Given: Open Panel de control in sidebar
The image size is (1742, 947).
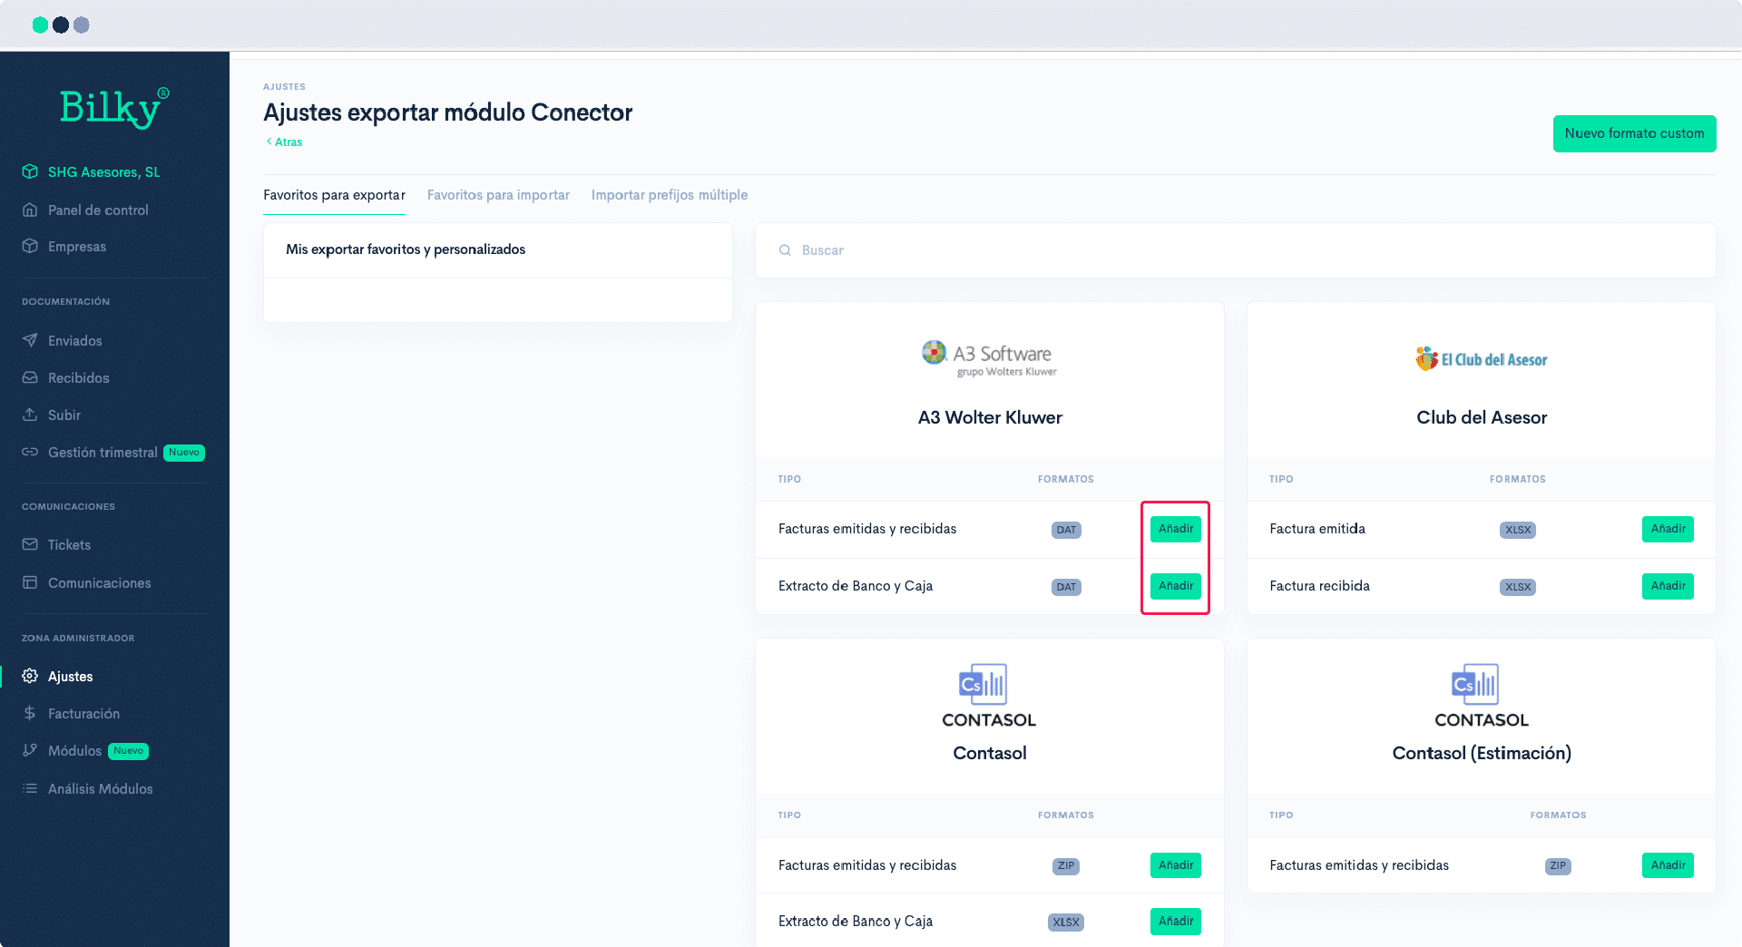Looking at the screenshot, I should click(98, 210).
